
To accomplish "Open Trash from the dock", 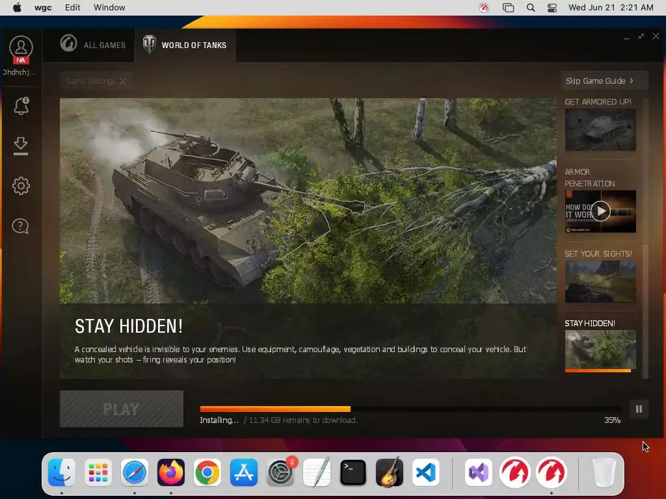I will [604, 472].
